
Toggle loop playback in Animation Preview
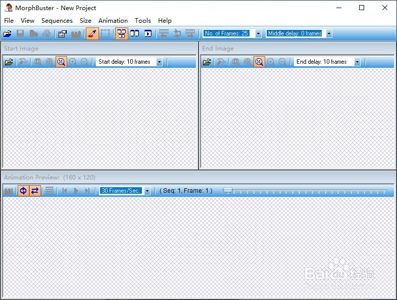[x=23, y=191]
